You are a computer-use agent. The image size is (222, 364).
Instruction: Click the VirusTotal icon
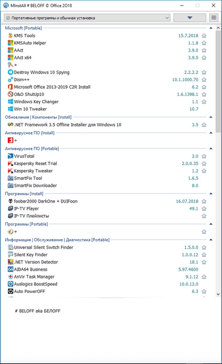pos(10,156)
